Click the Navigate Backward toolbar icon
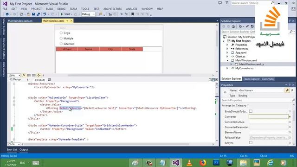The height and width of the screenshot is (167, 297). click(7, 14)
